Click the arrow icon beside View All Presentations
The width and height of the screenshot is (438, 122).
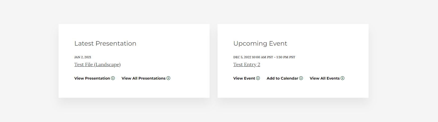coord(168,78)
